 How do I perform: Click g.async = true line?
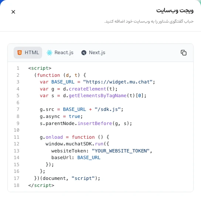click(x=61, y=116)
